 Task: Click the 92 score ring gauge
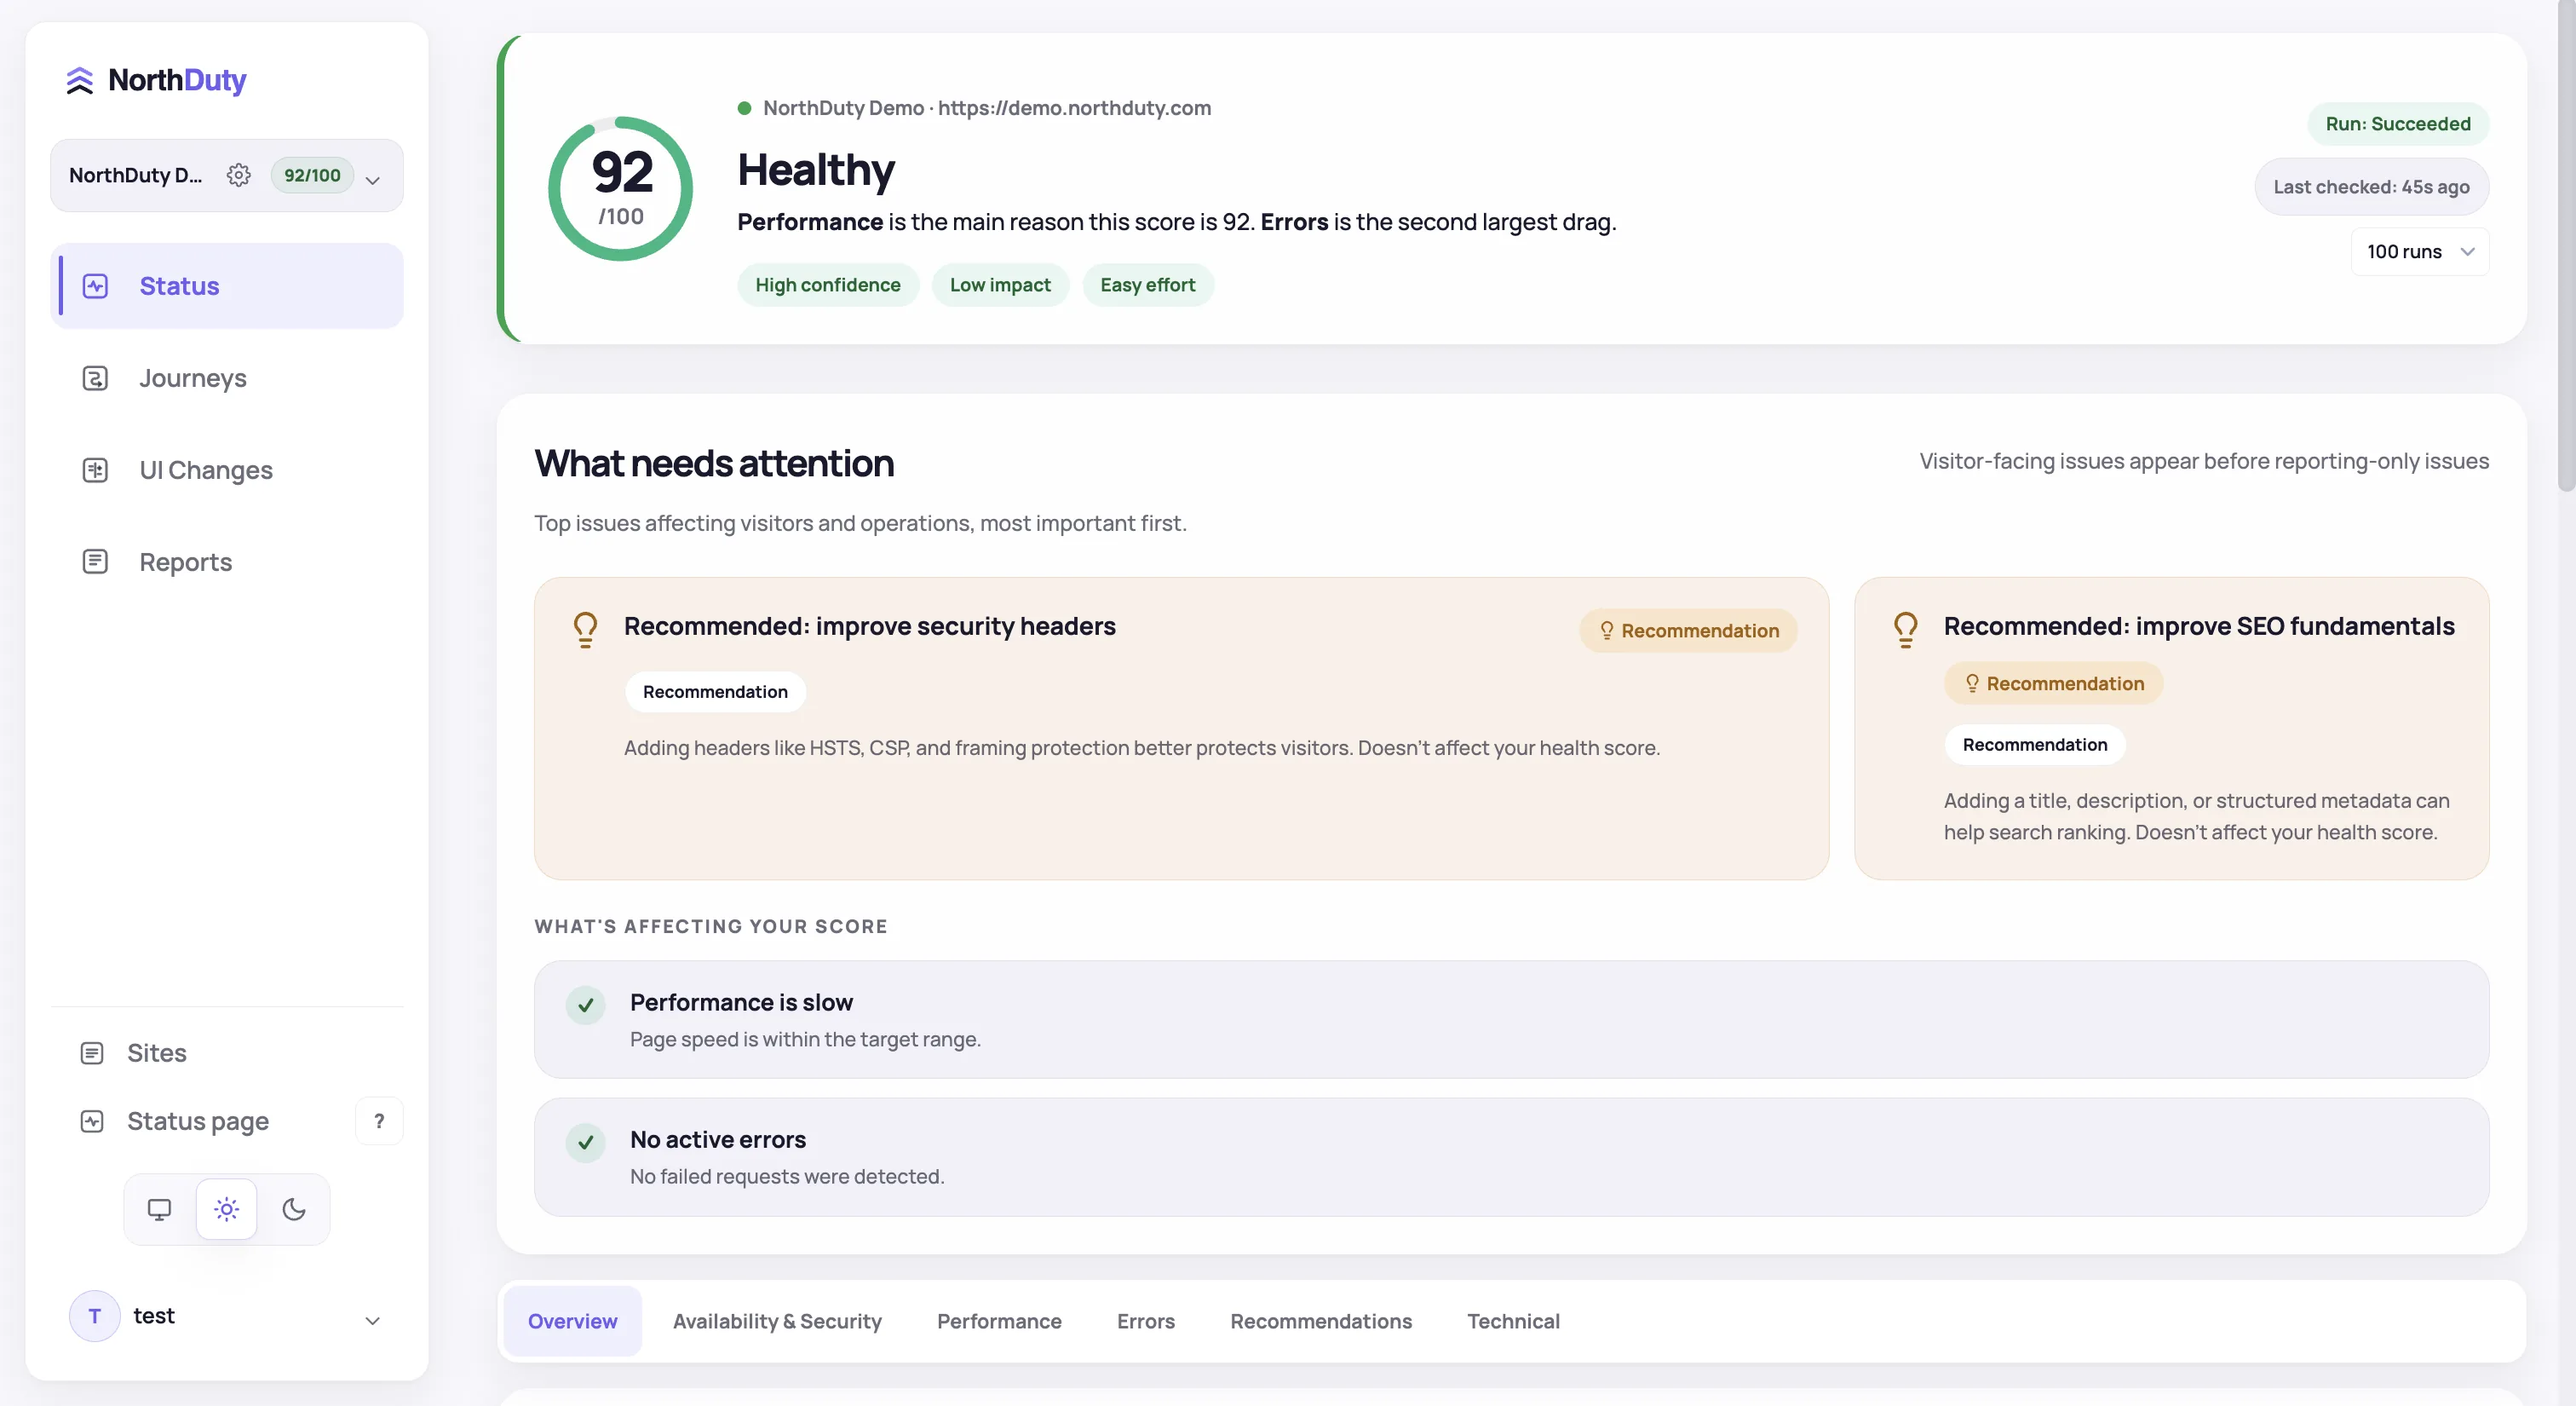620,189
